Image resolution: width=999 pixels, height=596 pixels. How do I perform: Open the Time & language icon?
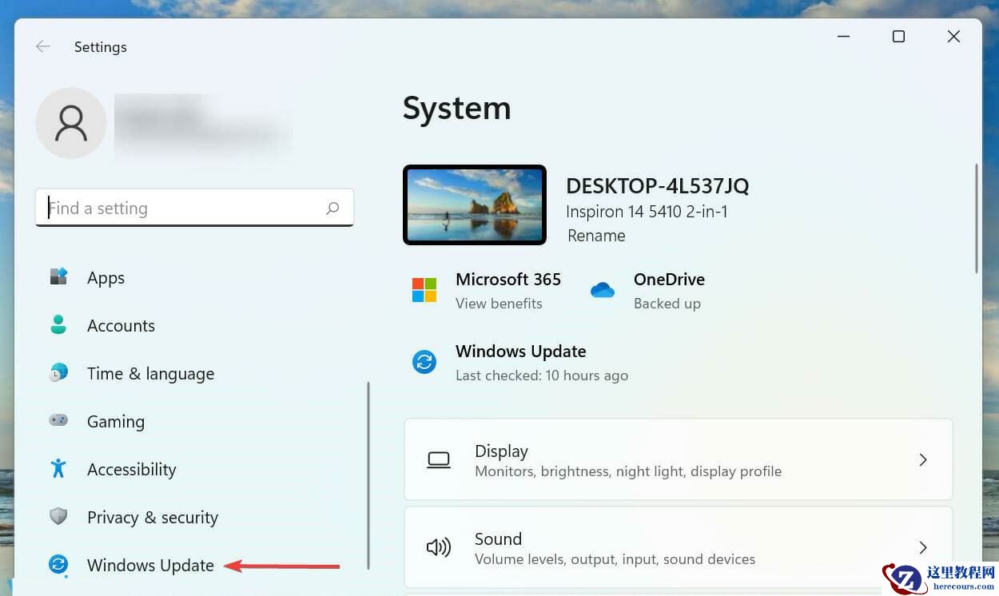tap(58, 373)
